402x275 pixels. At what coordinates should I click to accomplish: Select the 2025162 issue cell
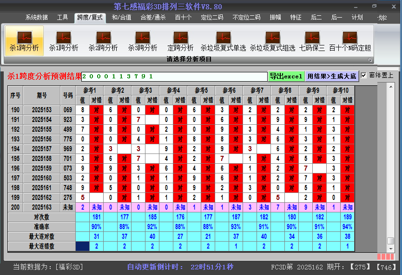42,198
